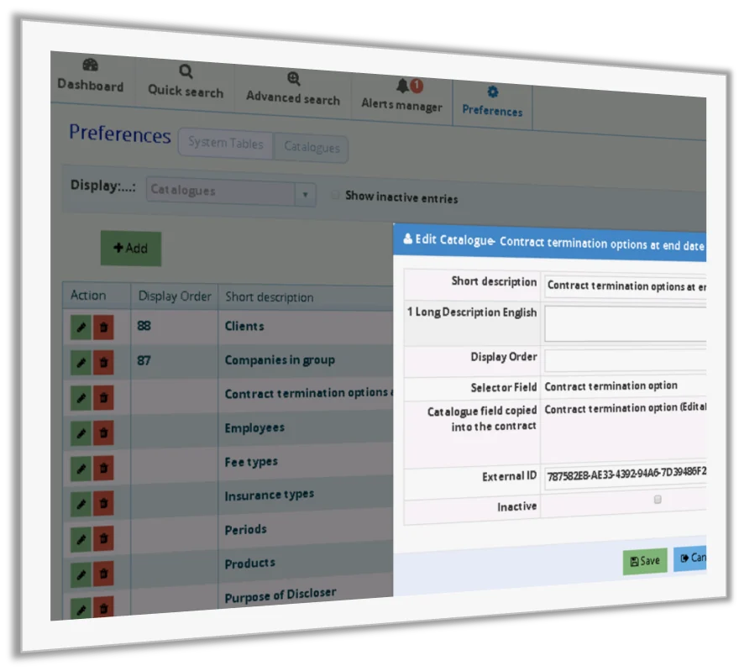Open the Advanced search menu item
The image size is (739, 671).
[x=293, y=88]
